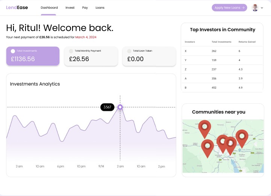This screenshot has width=271, height=196.
Task: Click the Investors column header
Action: 190,42
